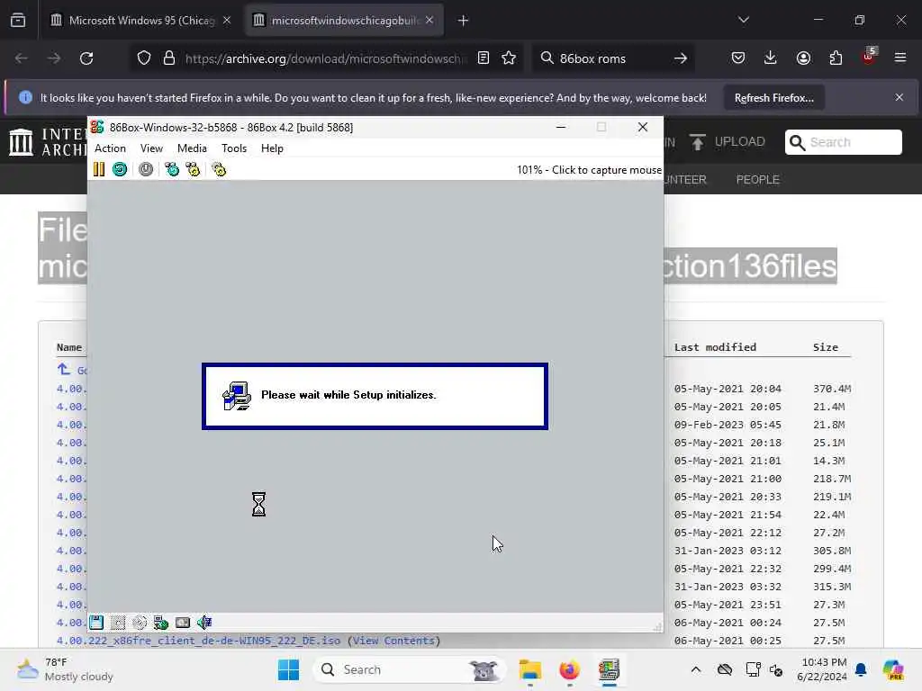Click Click to capture mouse status text
This screenshot has height=691, width=922.
pyautogui.click(x=606, y=170)
